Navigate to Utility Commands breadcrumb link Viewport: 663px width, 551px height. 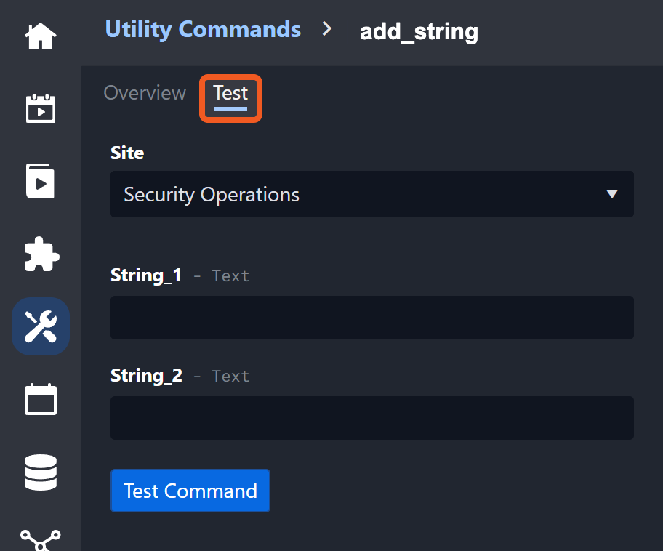(203, 29)
